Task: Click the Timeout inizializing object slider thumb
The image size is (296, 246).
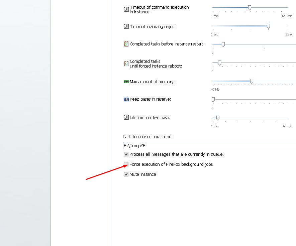Action: pos(268,26)
